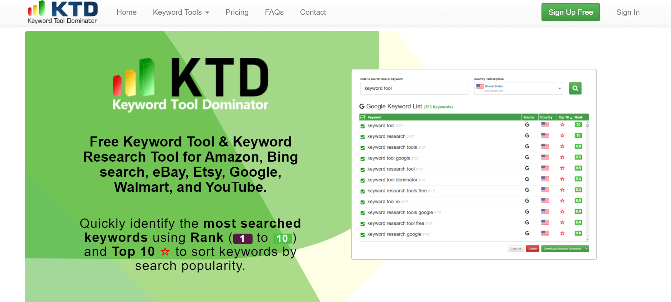Click the Google G icon in Keyword List heading

click(x=362, y=107)
